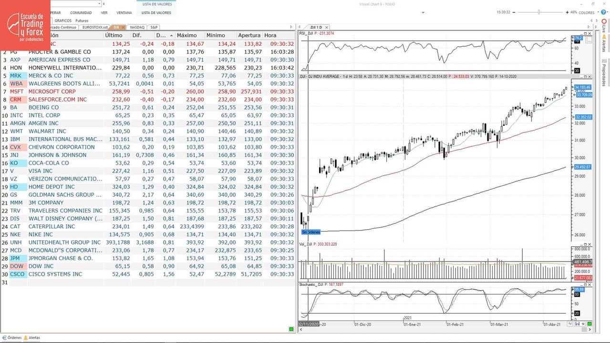Screen dimensions: 610x343
Task: Switch to Futuros workspace tab
Action: pos(82,20)
